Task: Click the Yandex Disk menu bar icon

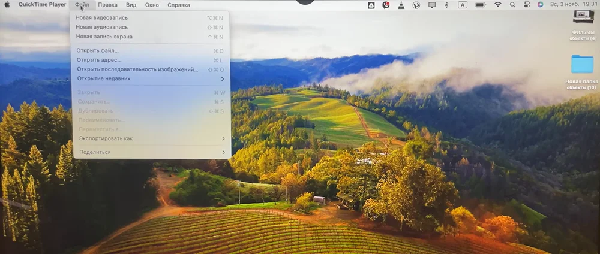Action: click(x=371, y=5)
